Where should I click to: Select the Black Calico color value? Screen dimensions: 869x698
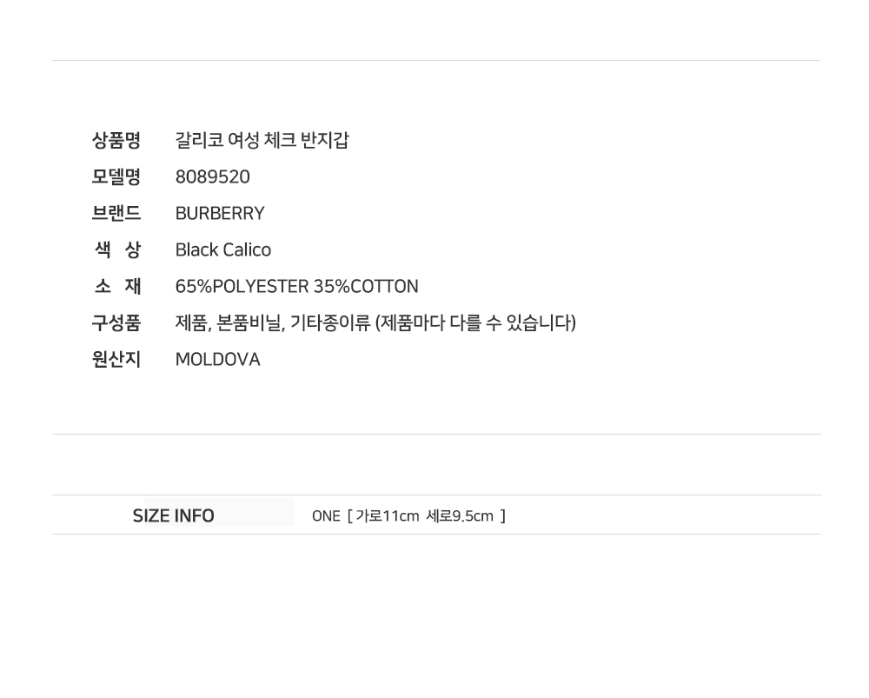pos(223,249)
